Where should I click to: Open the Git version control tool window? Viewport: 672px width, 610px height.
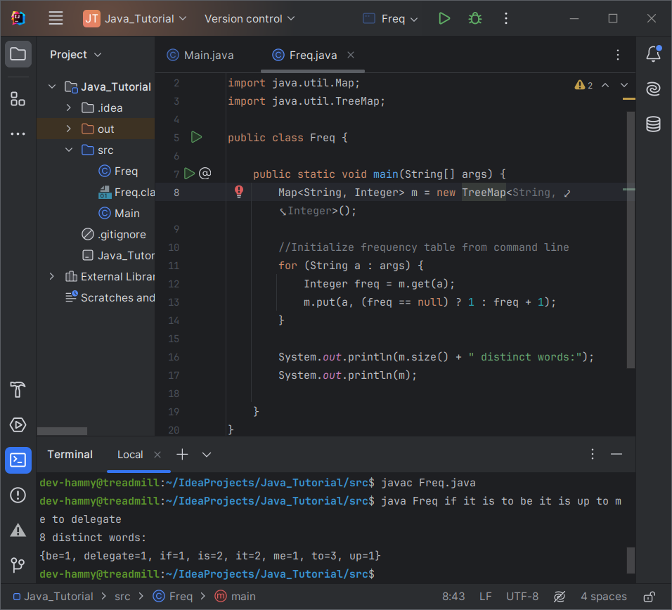(x=18, y=565)
